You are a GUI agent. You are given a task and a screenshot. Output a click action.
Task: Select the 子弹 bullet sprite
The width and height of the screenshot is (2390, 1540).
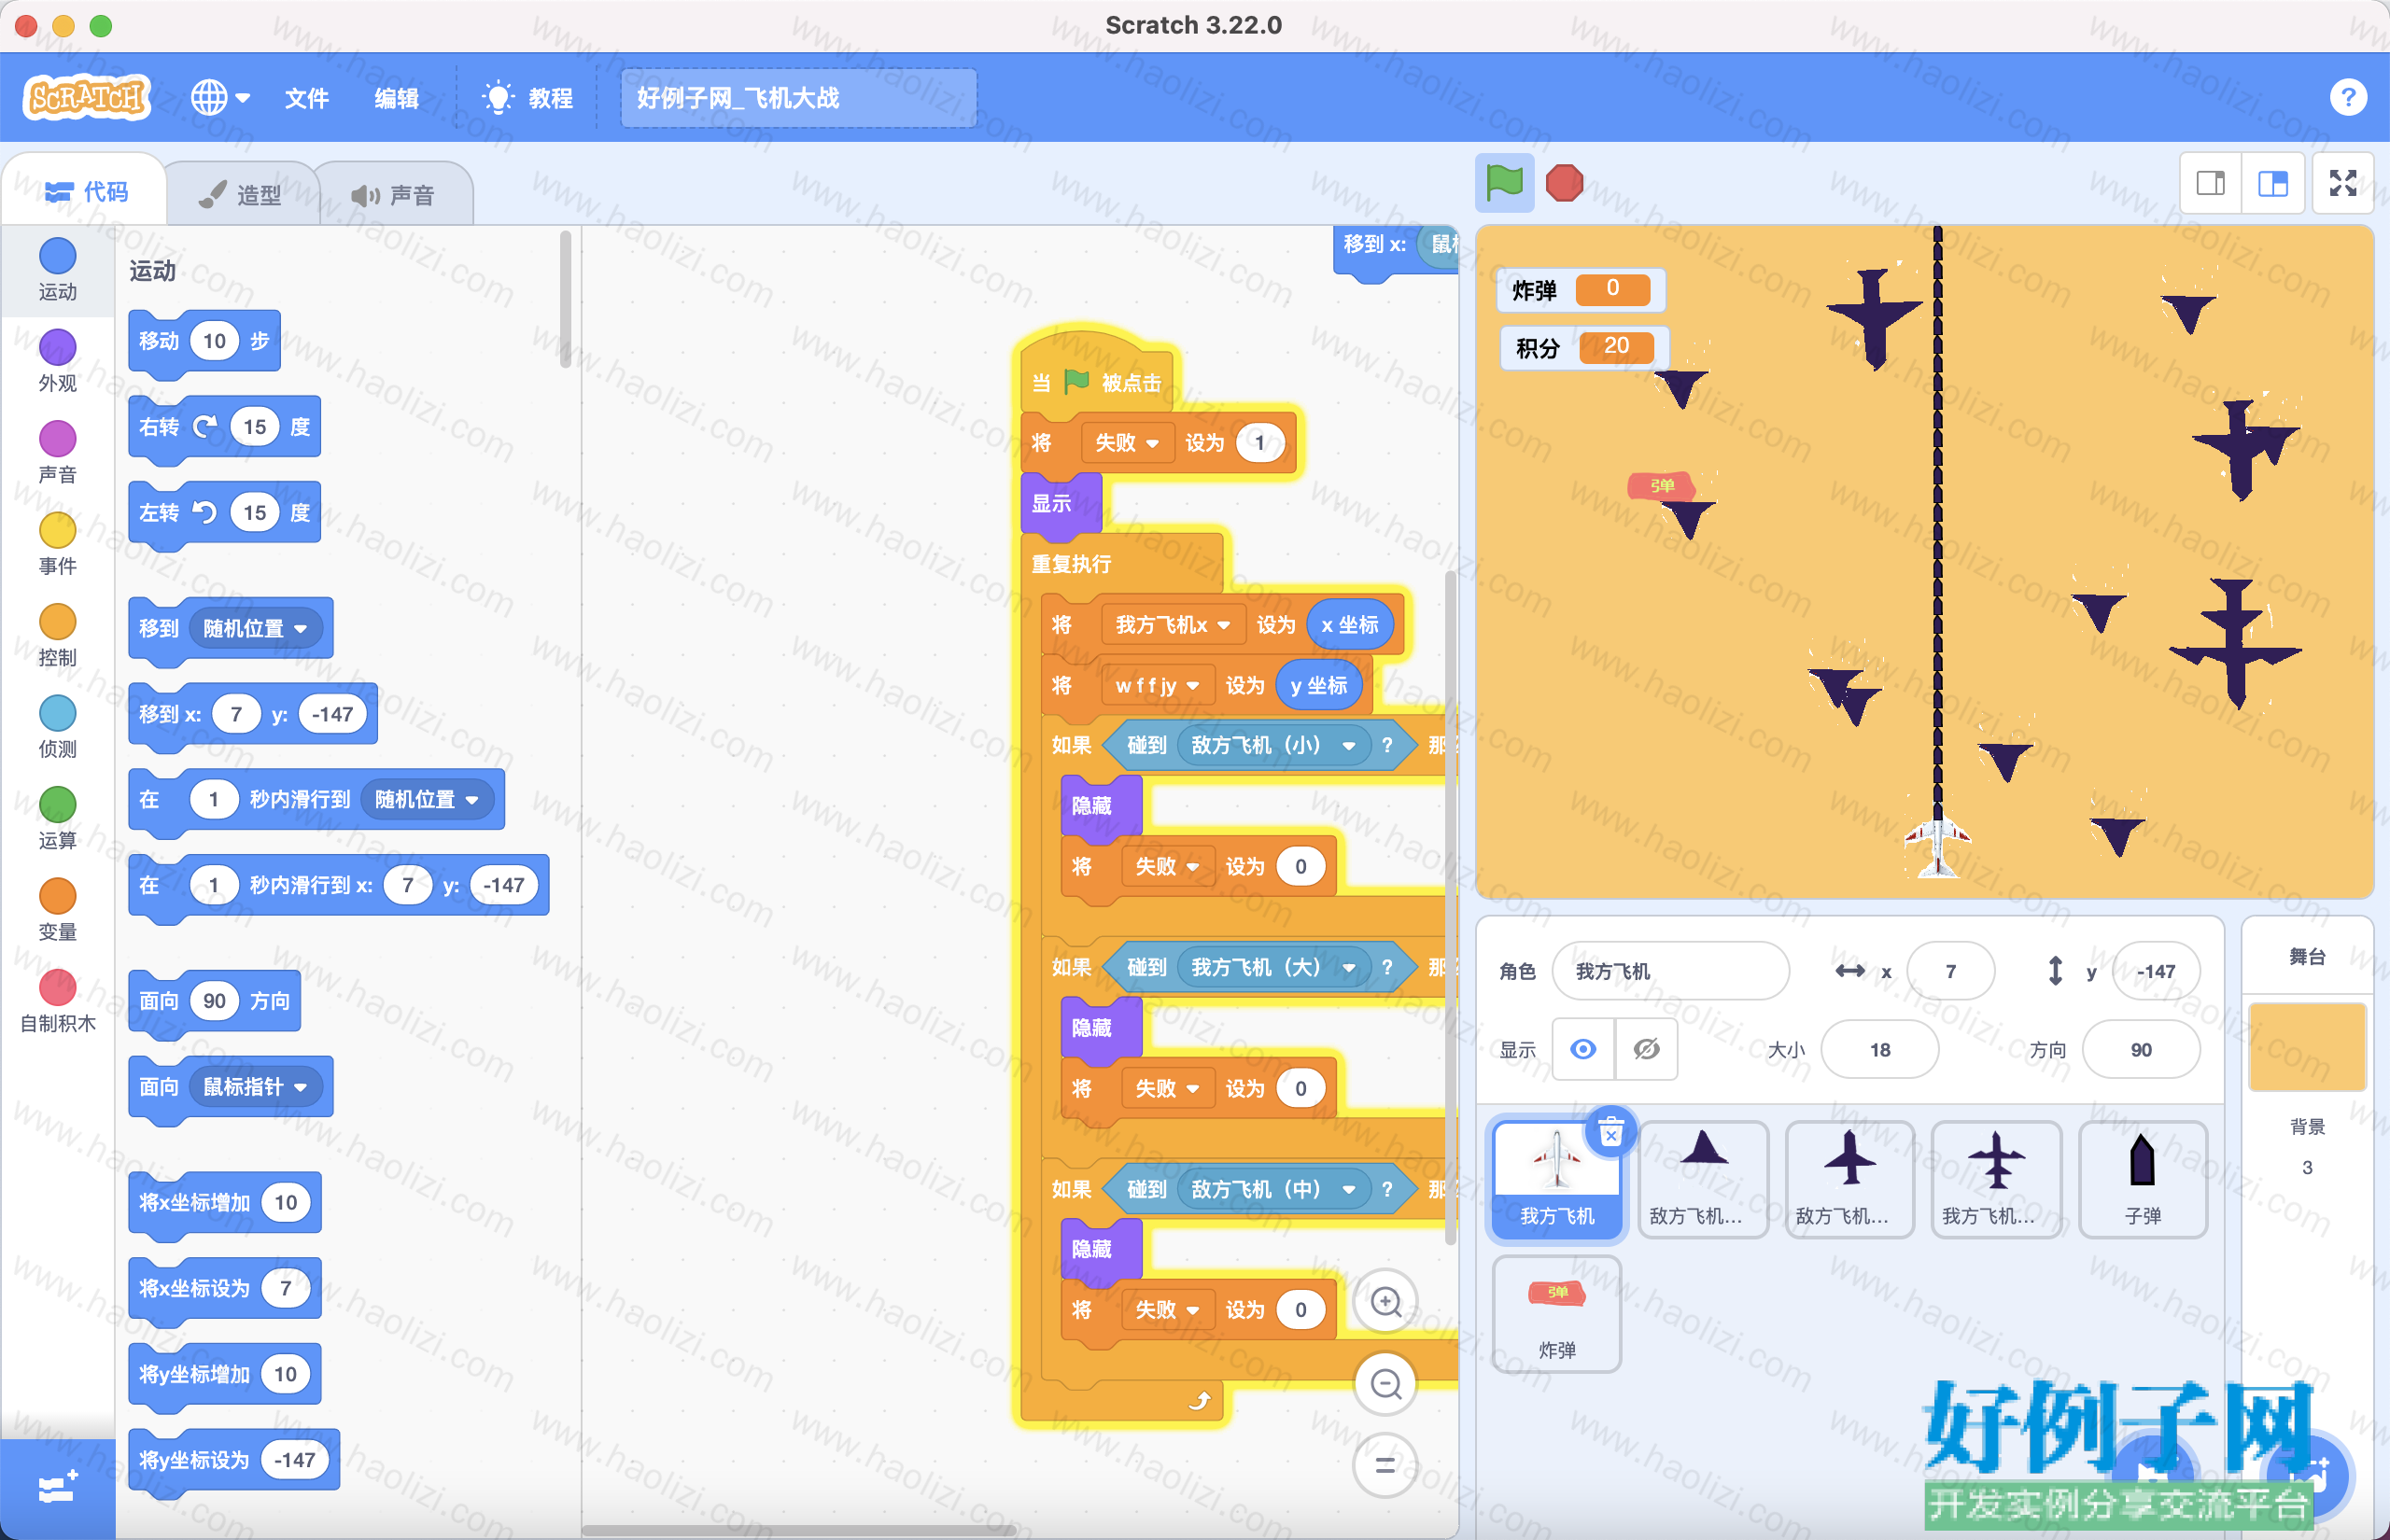pos(2142,1179)
